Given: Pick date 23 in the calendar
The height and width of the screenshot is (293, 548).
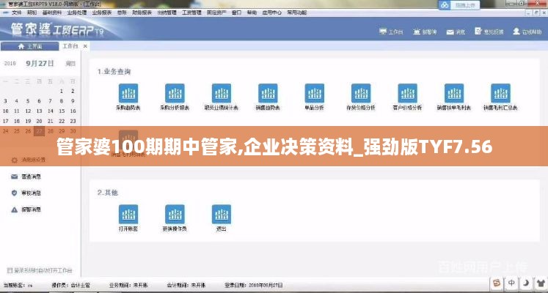Looking at the screenshot, I should click(73, 121).
